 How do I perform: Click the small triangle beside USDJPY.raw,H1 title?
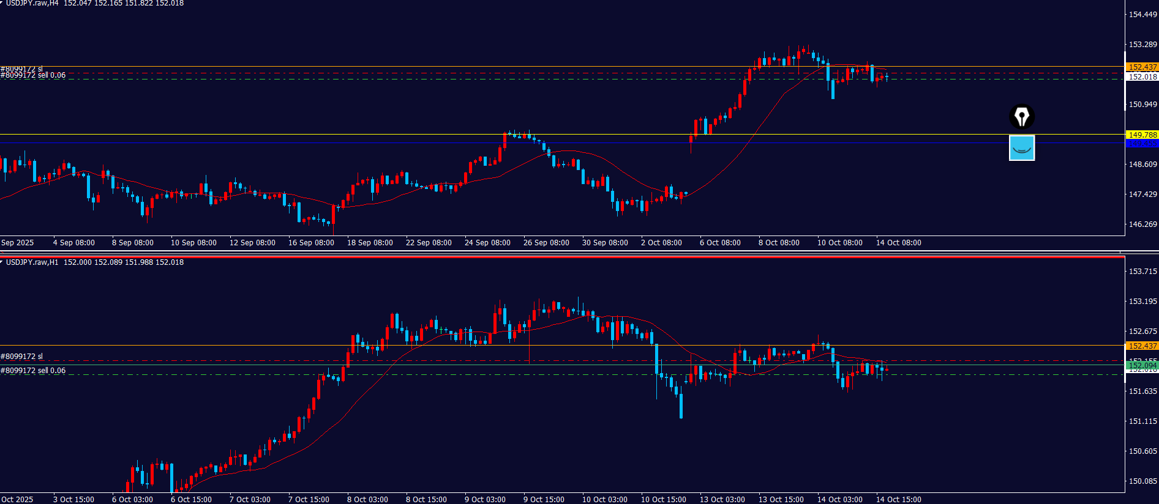coord(2,262)
